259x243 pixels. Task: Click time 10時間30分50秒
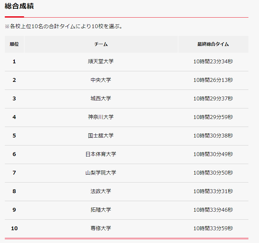coord(213,173)
